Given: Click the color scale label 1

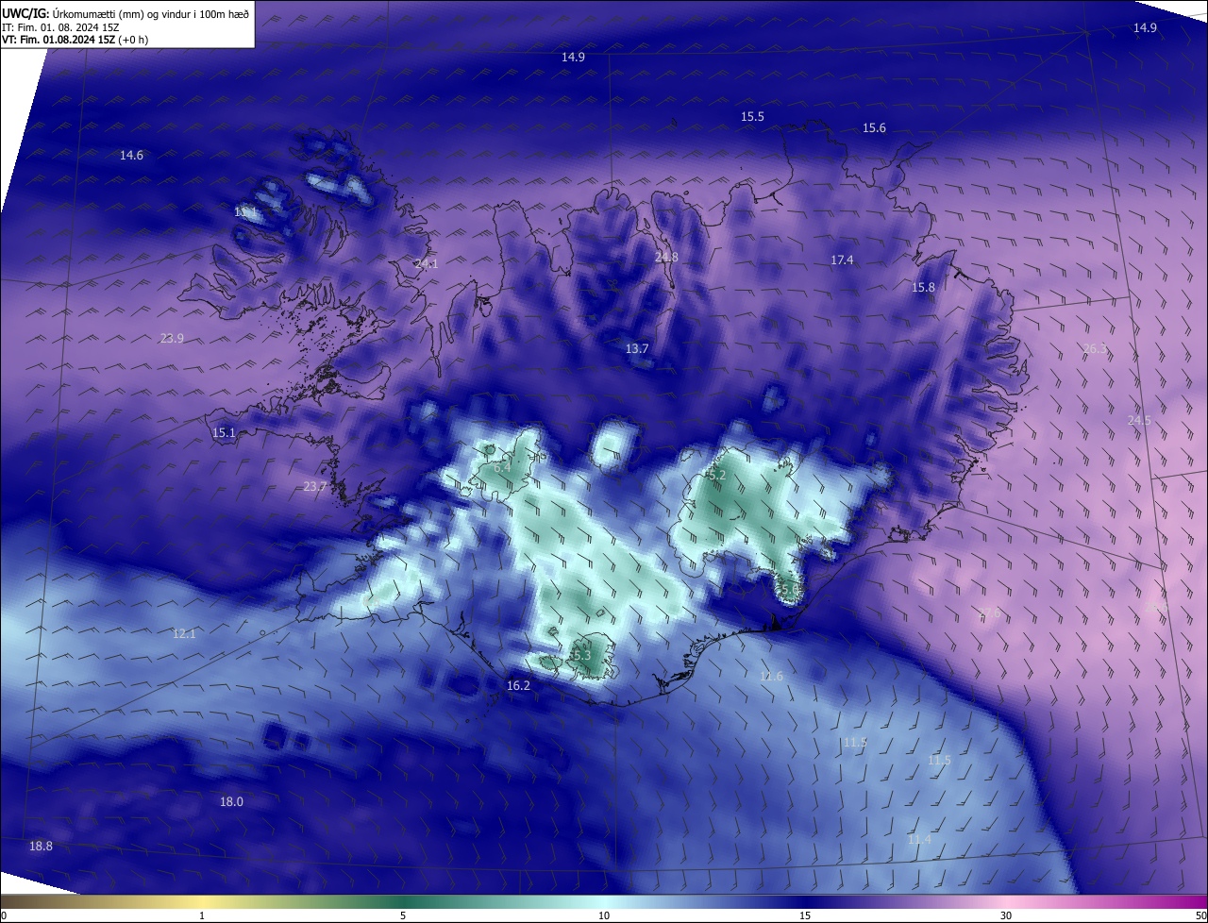Looking at the screenshot, I should coord(202,915).
